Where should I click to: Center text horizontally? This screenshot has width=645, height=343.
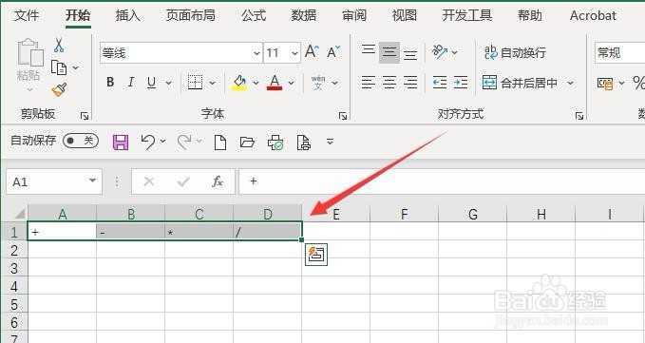(x=389, y=83)
